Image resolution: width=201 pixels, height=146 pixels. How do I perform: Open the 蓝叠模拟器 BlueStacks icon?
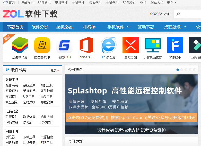pos(20,45)
